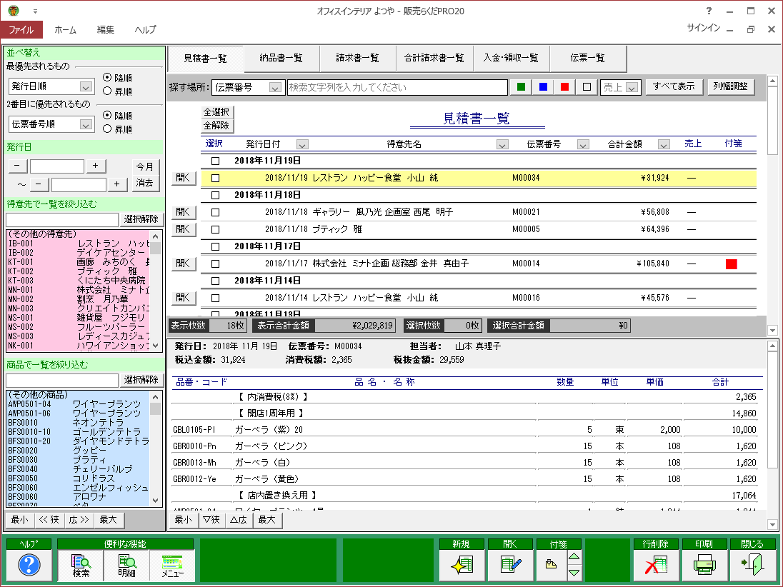Image resolution: width=783 pixels, height=587 pixels.
Task: Delete row with 行削除 icon
Action: click(656, 565)
